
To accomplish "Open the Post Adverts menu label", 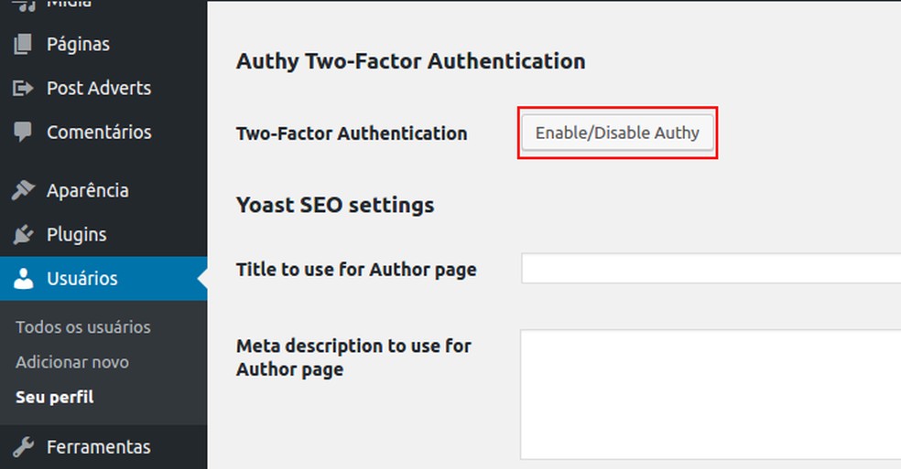I will point(99,89).
